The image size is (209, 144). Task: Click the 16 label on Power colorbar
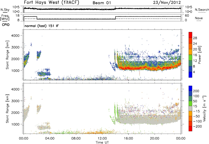(195, 55)
